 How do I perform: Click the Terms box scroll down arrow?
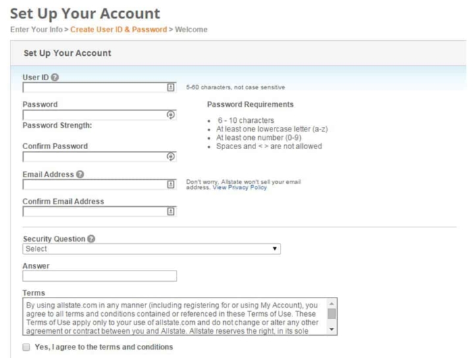pyautogui.click(x=332, y=329)
